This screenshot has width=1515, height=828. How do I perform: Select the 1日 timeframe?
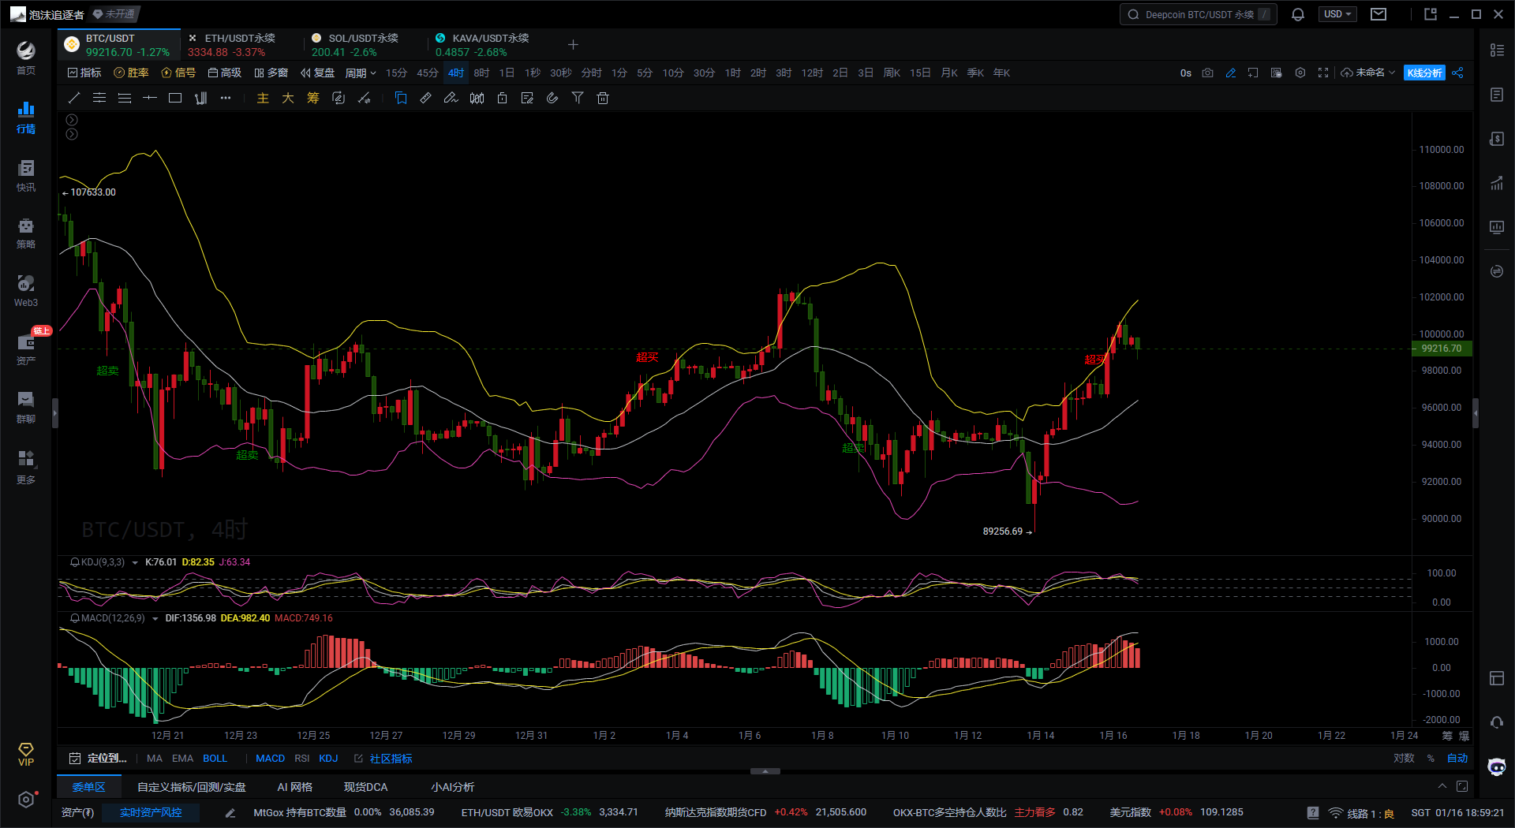click(507, 73)
